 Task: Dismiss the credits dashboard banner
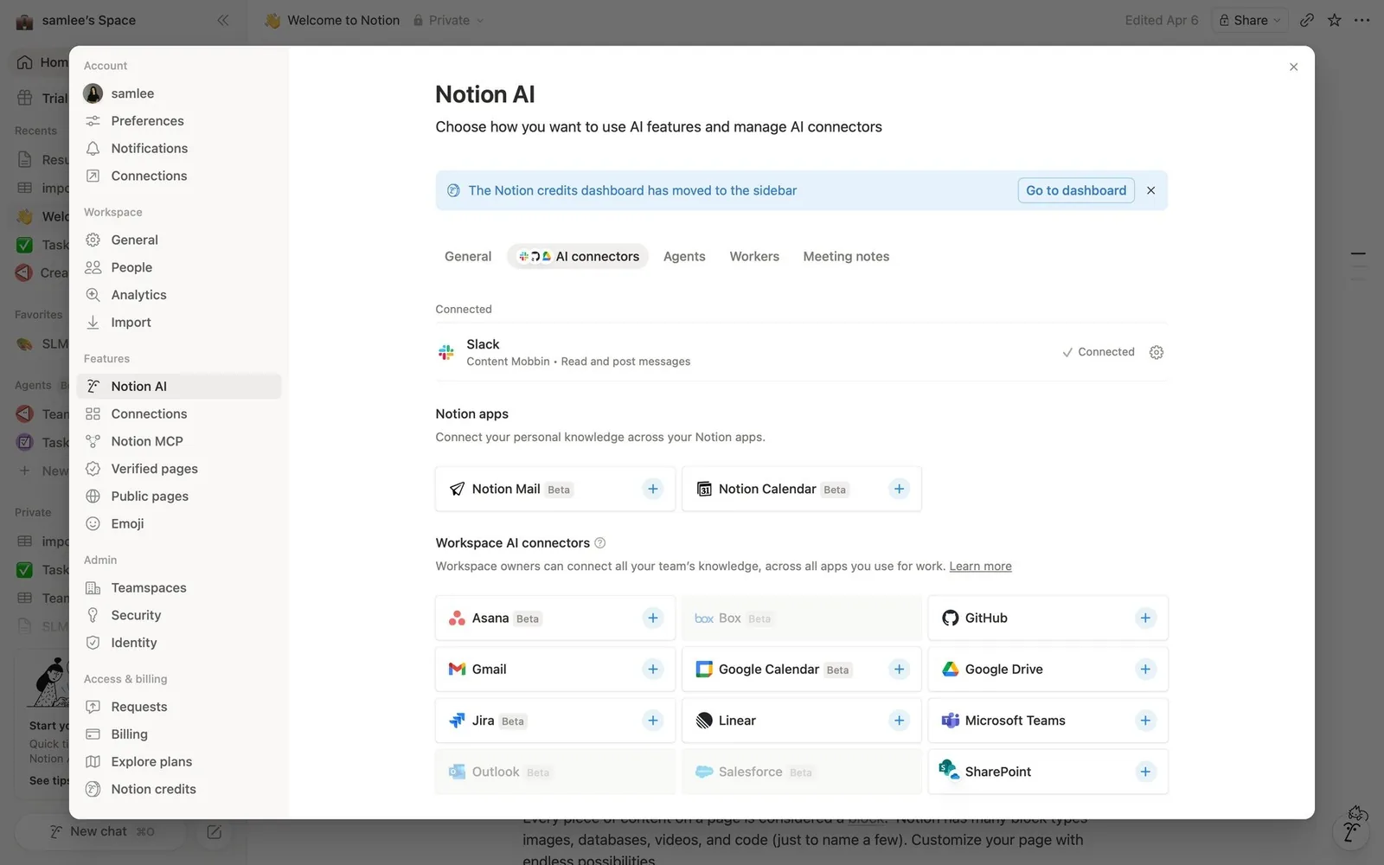1150,190
